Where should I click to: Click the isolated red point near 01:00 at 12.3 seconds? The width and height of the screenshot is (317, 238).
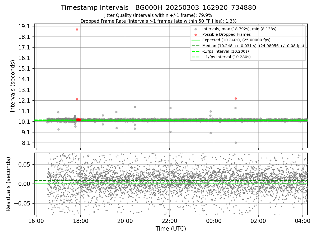[236, 98]
